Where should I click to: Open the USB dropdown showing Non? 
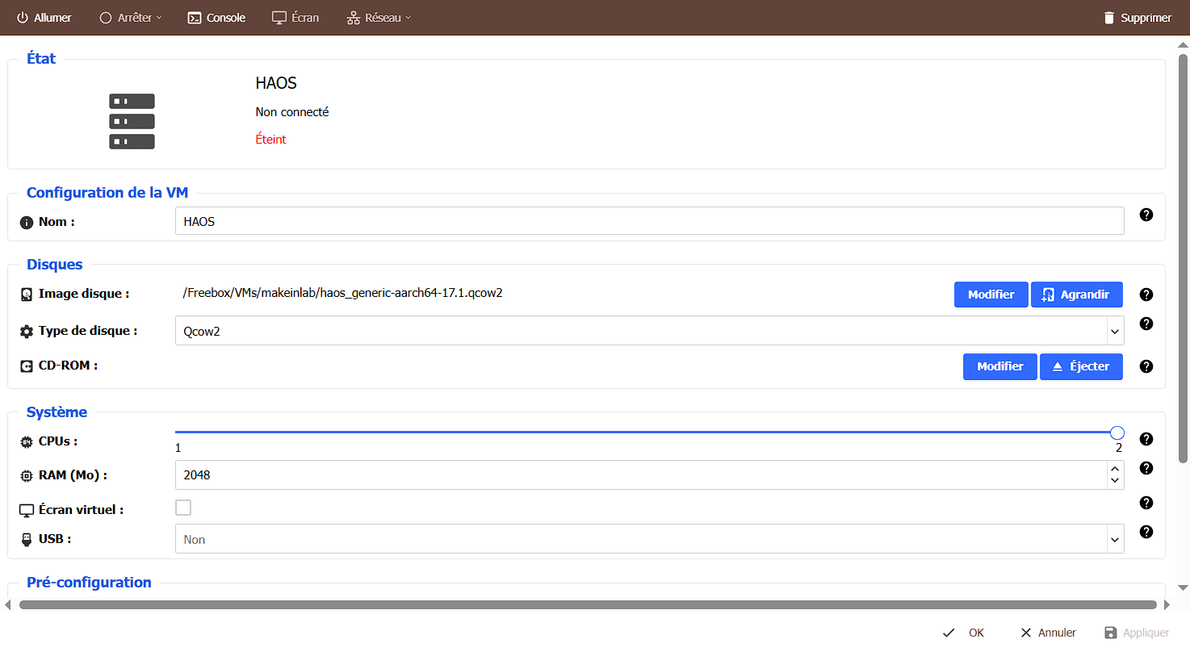649,539
